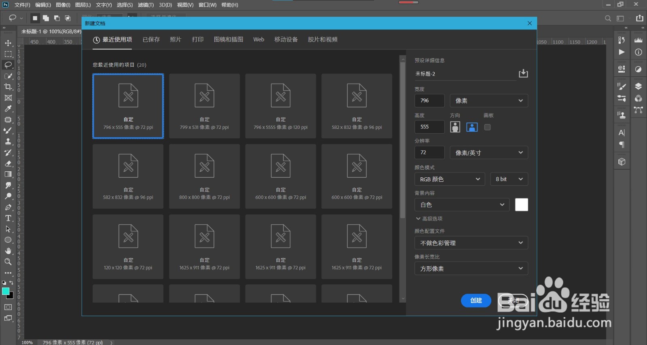Click the 关闭 button in dialog
The image size is (647, 345).
coord(513,301)
